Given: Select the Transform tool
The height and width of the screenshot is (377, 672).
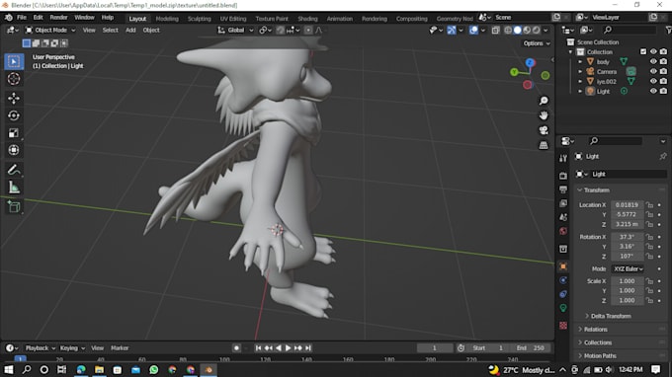Looking at the screenshot, I should tap(14, 150).
